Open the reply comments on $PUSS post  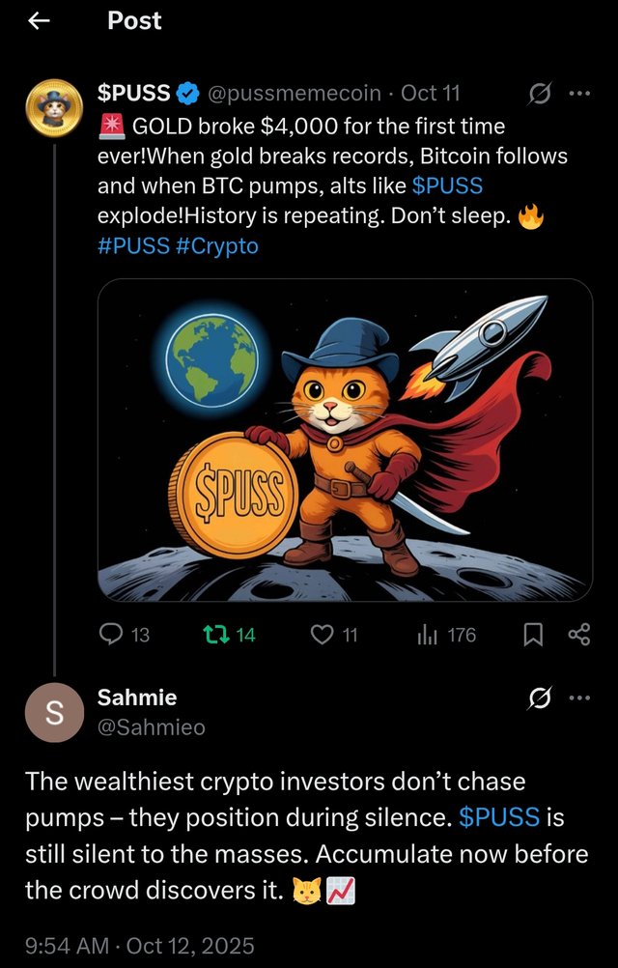click(x=113, y=635)
